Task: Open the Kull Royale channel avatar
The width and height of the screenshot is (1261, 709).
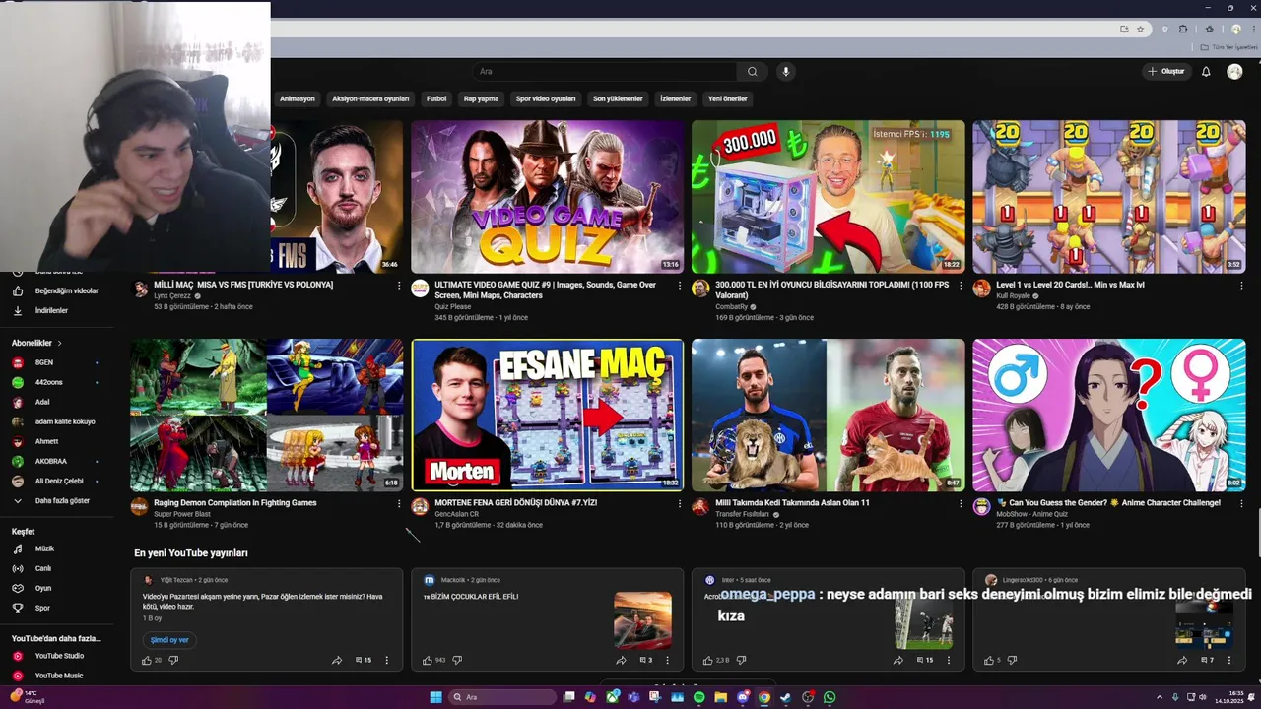Action: pyautogui.click(x=981, y=288)
